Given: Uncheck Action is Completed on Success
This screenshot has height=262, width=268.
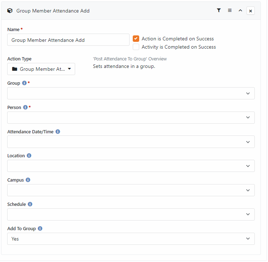Looking at the screenshot, I should tap(136, 39).
